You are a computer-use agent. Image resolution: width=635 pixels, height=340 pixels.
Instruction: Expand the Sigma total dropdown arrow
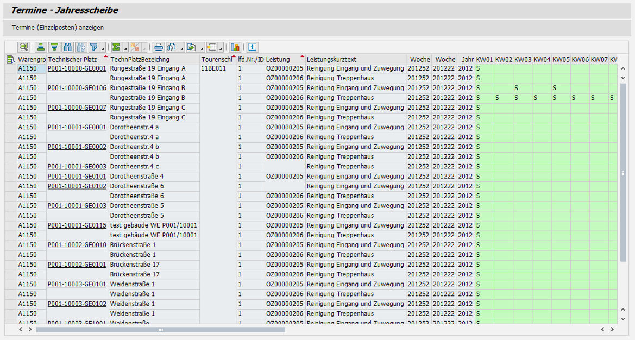click(x=125, y=49)
